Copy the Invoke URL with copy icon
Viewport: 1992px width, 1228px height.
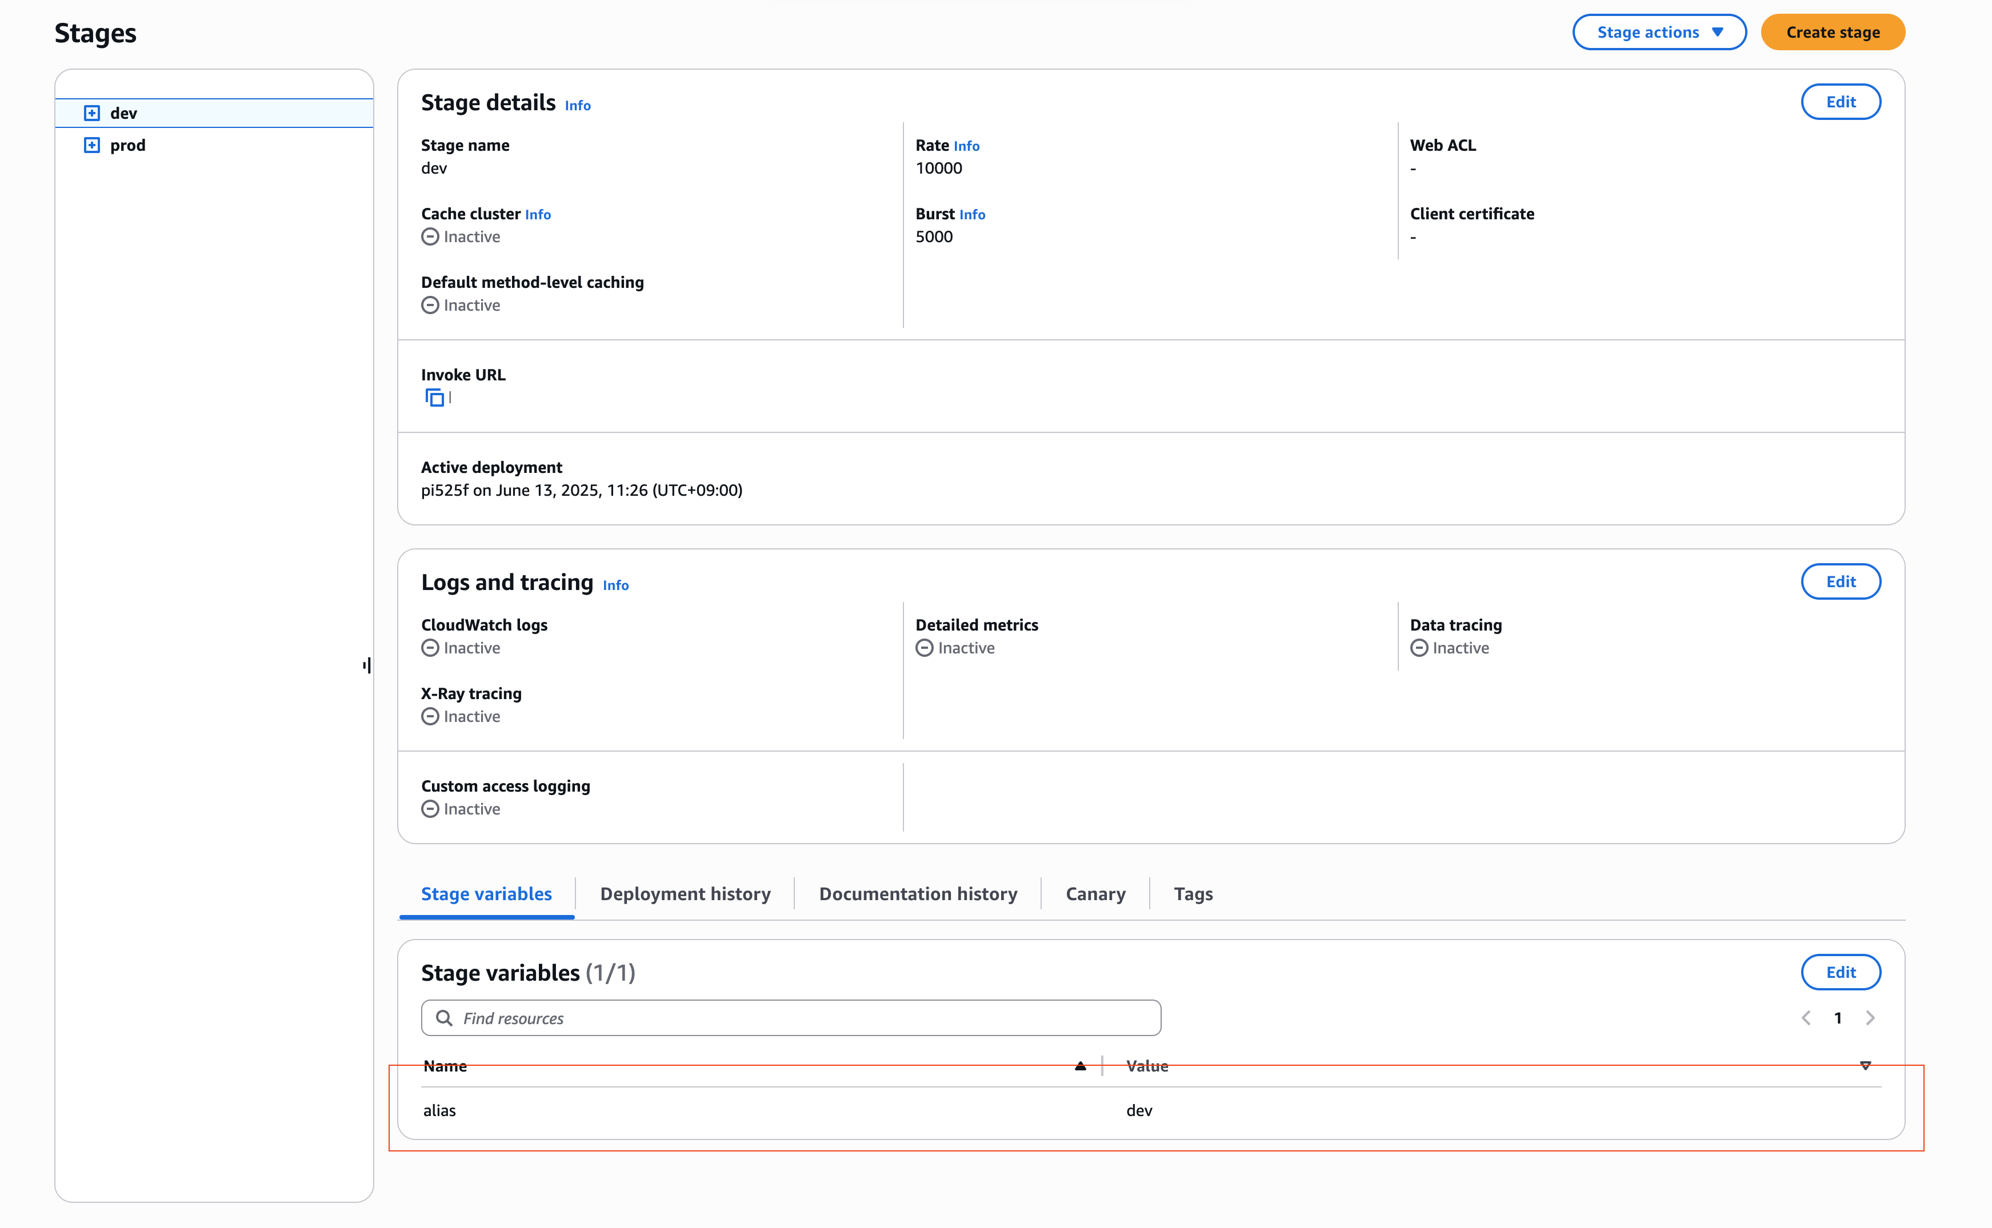click(x=435, y=398)
